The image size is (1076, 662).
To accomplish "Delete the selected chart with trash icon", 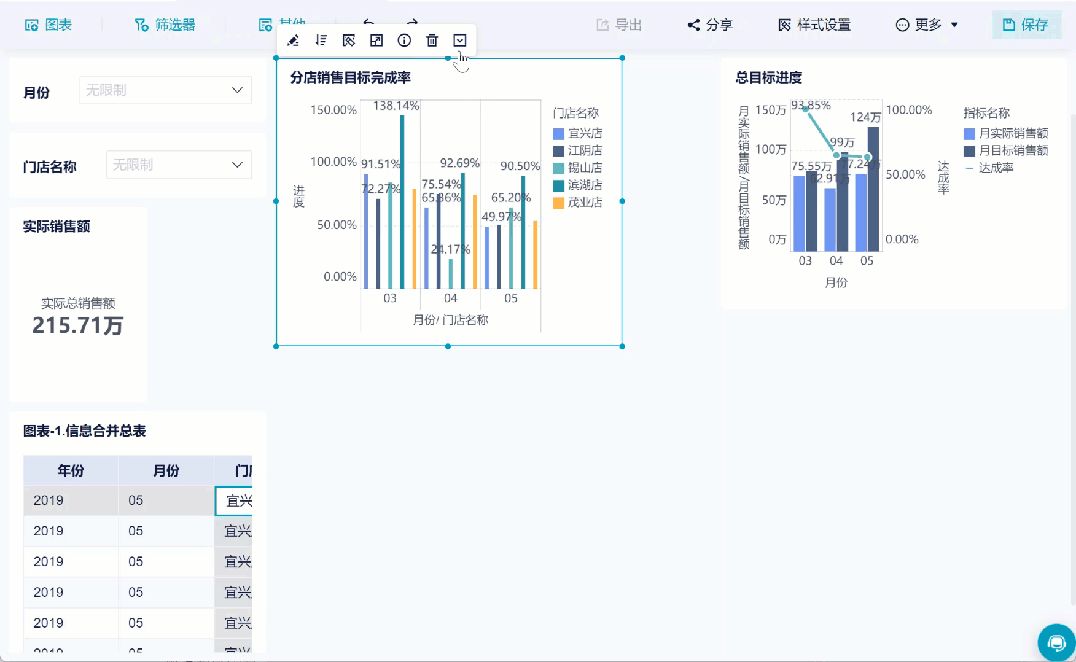I will [432, 41].
